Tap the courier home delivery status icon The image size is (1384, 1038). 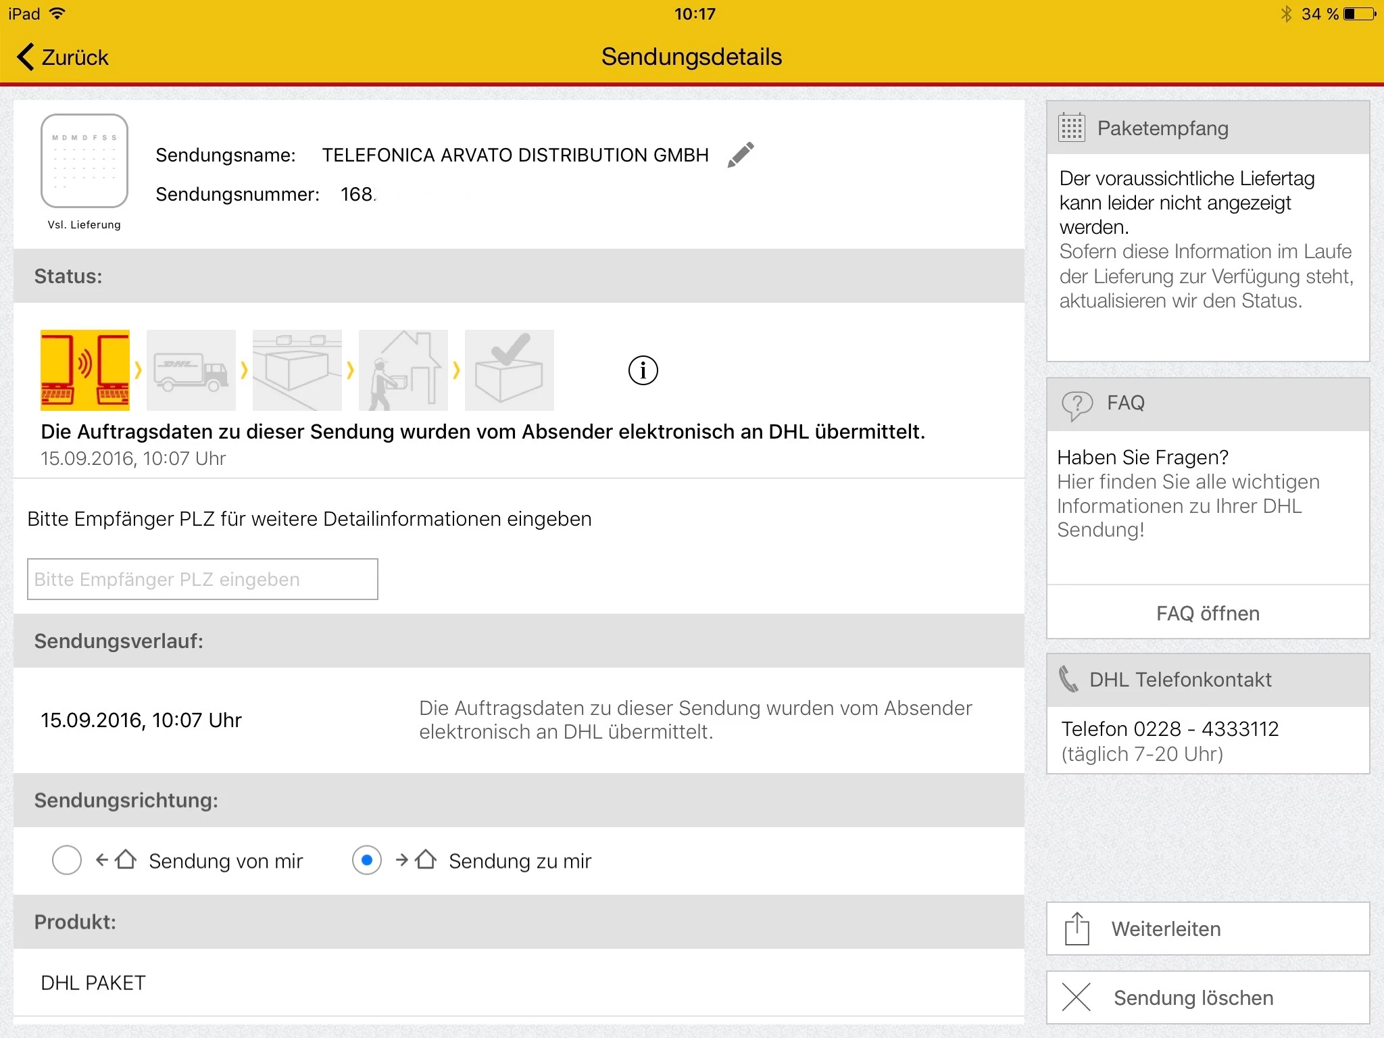[403, 370]
